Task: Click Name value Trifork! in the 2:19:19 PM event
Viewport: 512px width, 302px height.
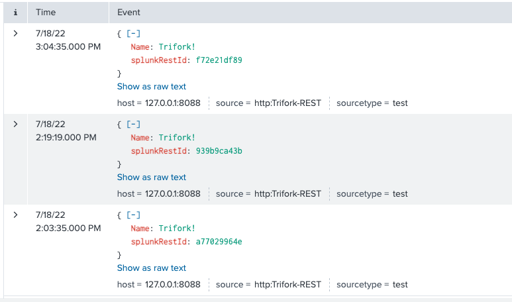Action: tap(177, 138)
